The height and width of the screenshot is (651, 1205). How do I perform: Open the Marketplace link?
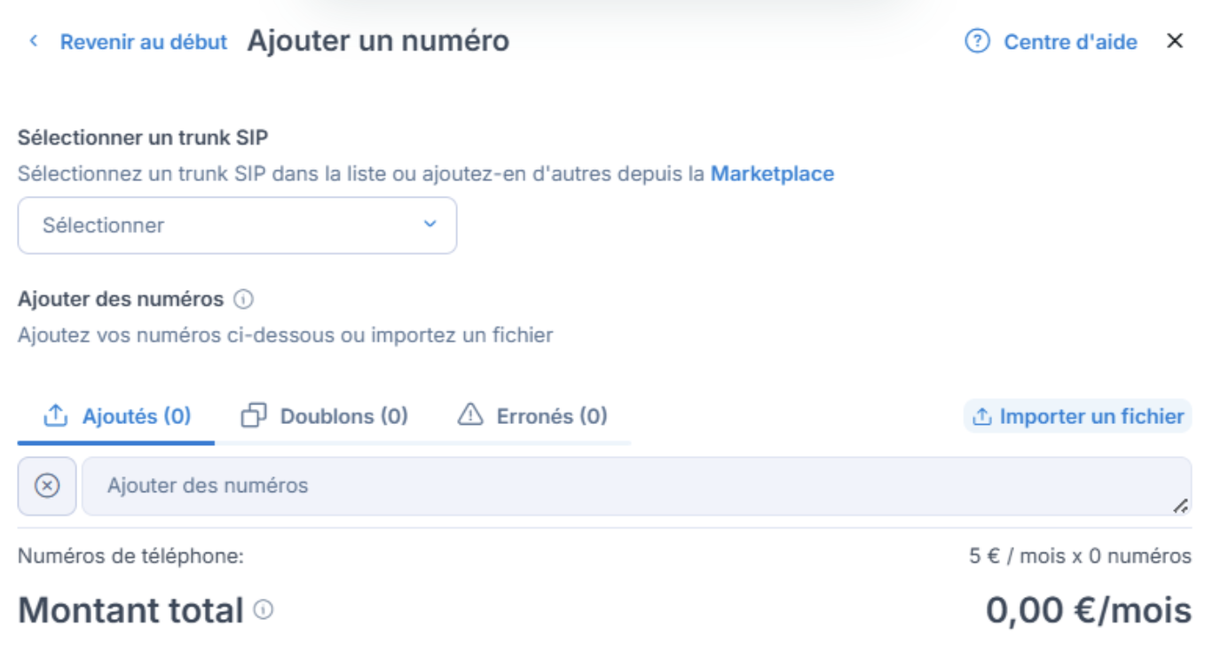[x=772, y=174]
